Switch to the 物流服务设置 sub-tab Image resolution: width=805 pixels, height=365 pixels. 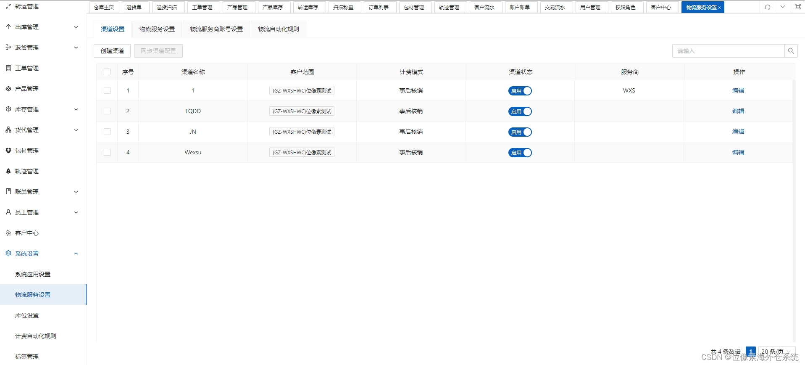157,29
